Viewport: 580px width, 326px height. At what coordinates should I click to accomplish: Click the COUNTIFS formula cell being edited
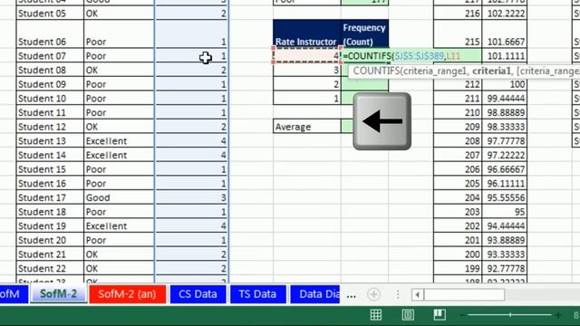[x=411, y=56]
